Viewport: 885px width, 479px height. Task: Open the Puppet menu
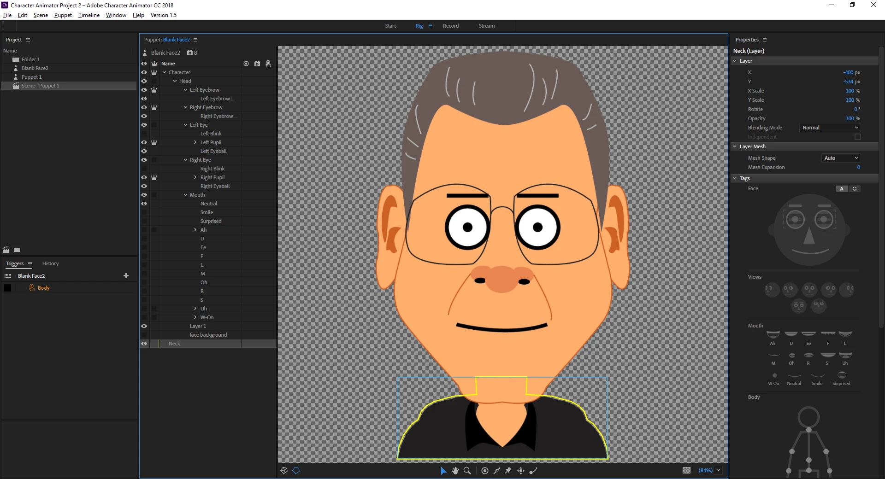(63, 15)
